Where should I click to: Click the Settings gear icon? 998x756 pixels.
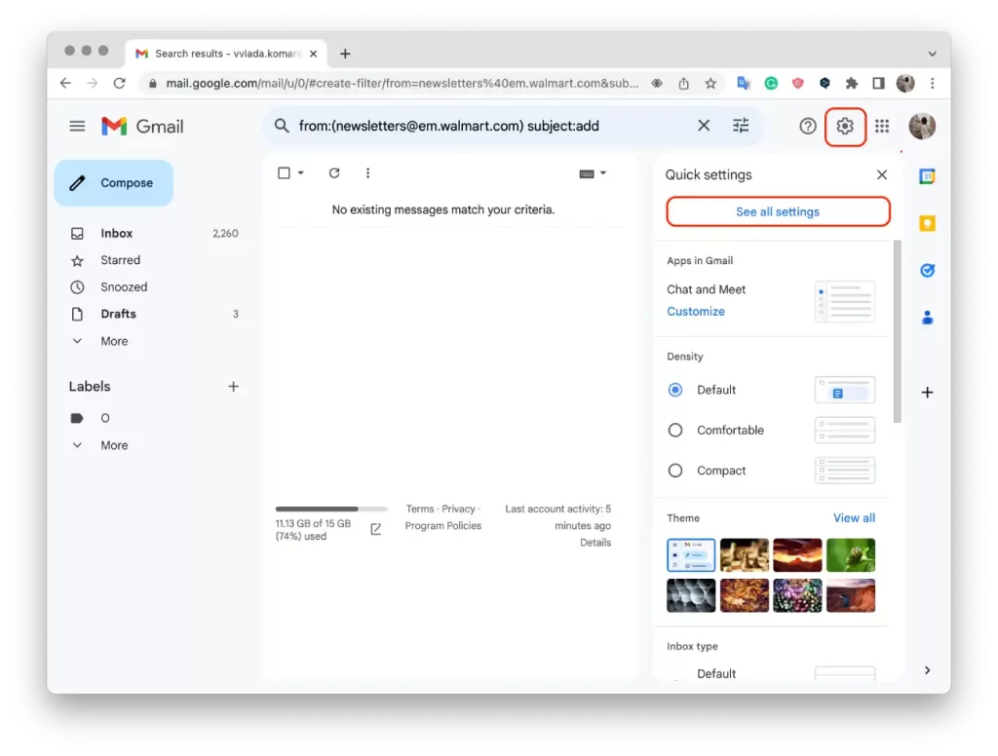(x=845, y=126)
